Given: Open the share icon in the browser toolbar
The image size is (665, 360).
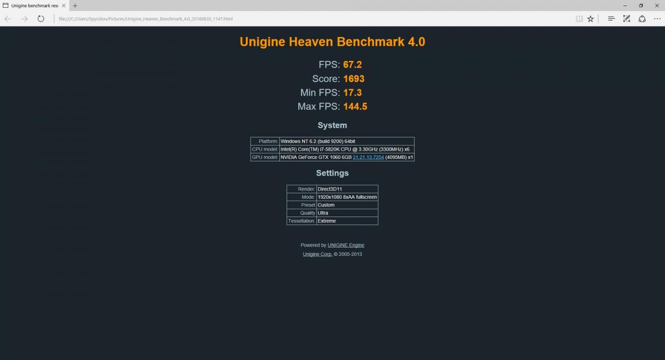Looking at the screenshot, I should click(642, 18).
